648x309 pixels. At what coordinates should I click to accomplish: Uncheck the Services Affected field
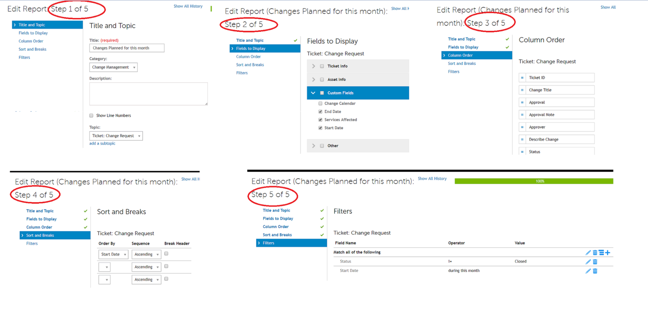coord(320,120)
